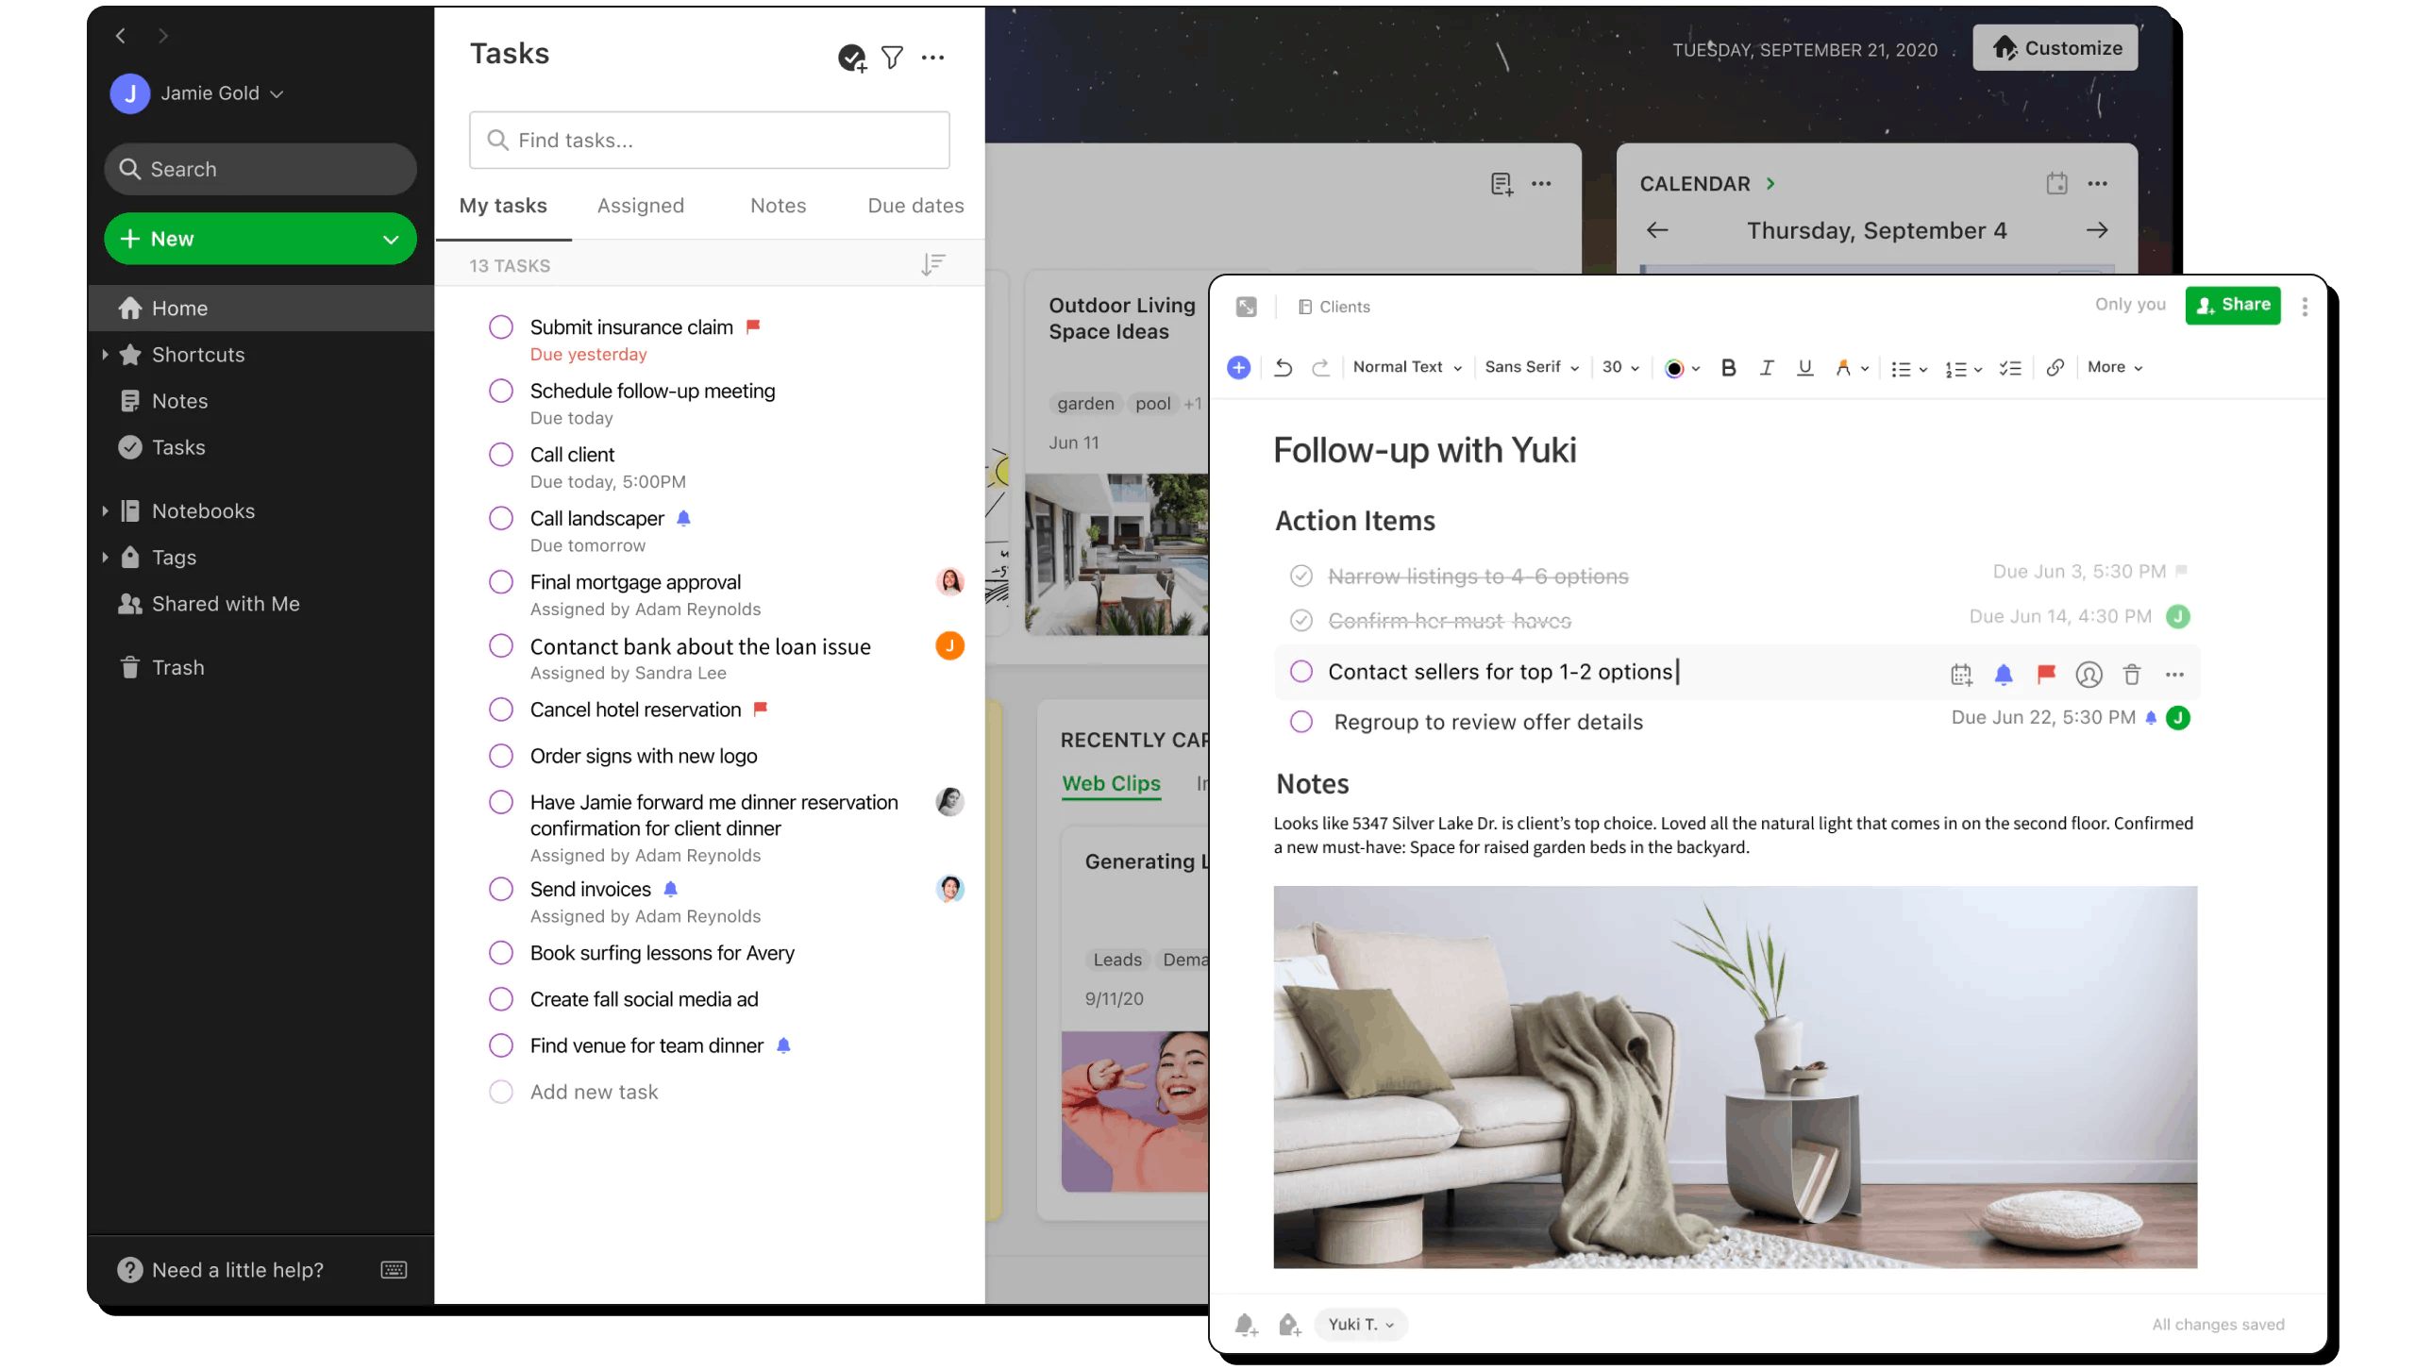
Task: Click the hyperlink insert icon
Action: click(x=2055, y=368)
